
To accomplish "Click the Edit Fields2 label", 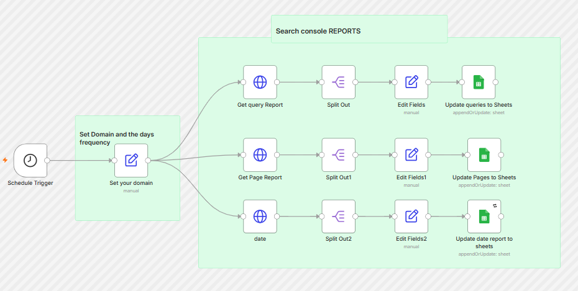I will pyautogui.click(x=411, y=239).
